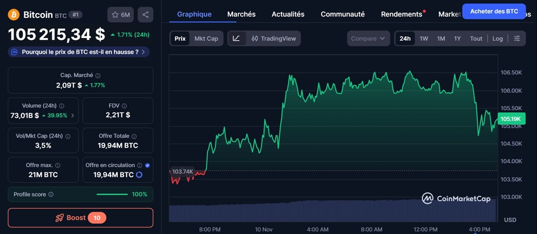Click the 1.71% (24h) change value
Image resolution: width=537 pixels, height=234 pixels.
[x=130, y=34]
